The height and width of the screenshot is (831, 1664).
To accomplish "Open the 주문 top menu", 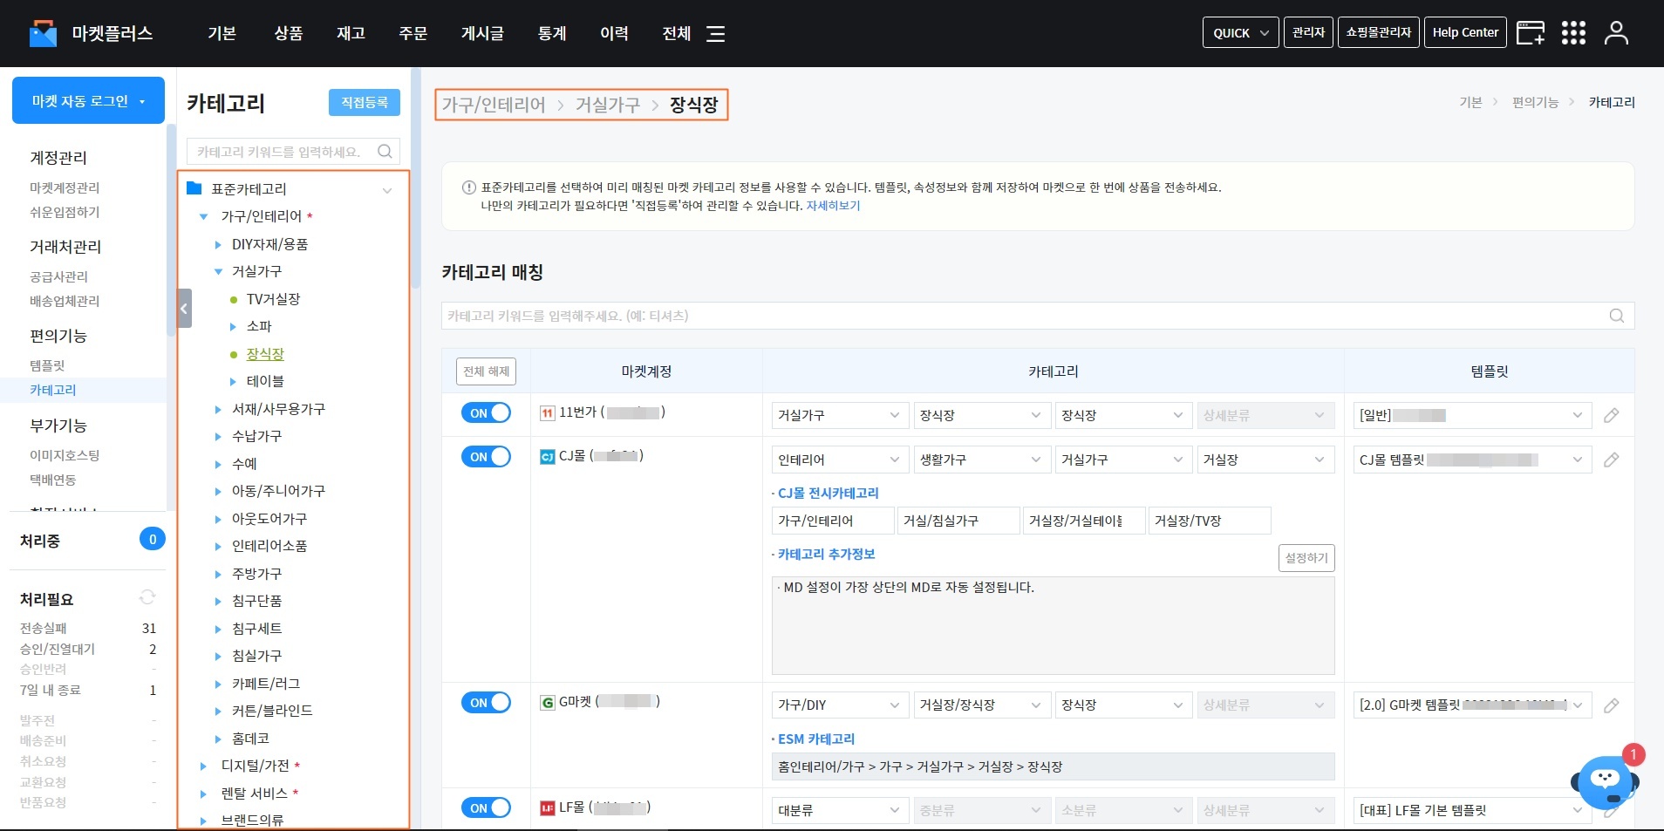I will [x=413, y=33].
